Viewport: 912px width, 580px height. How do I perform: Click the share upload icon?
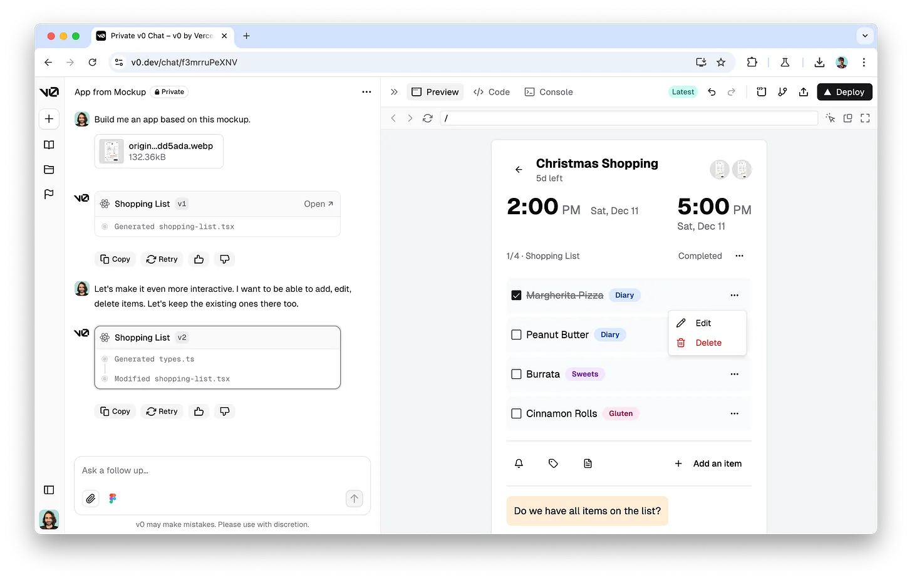click(804, 92)
